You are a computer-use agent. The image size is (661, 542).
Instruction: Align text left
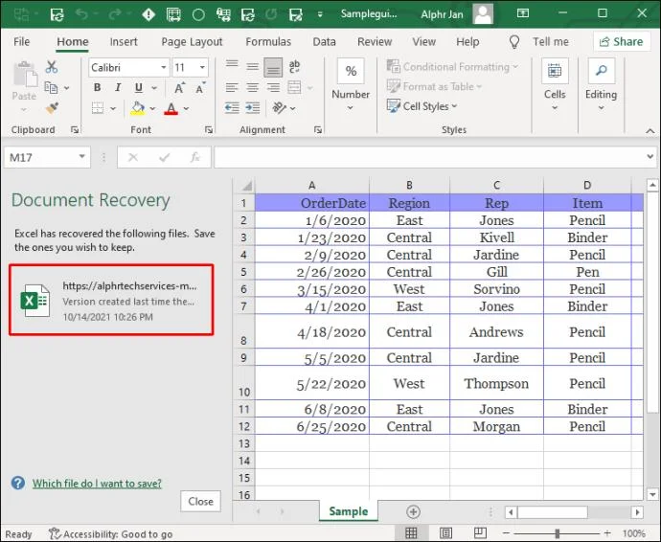coord(232,88)
